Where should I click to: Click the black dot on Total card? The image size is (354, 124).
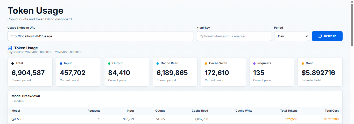13,63
